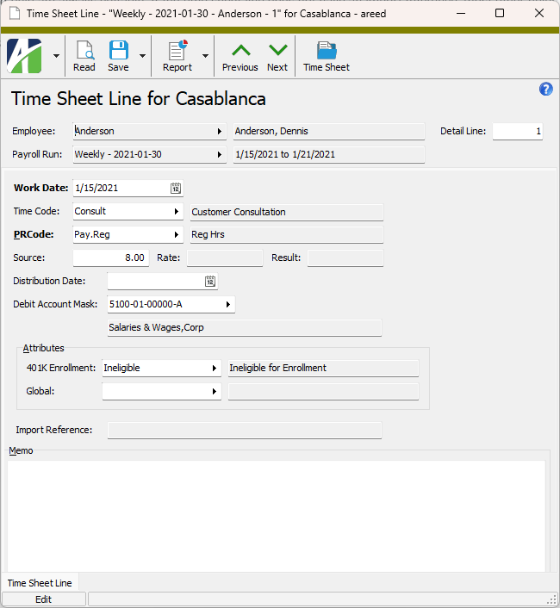
Task: Close the Time Sheet Line window
Action: pos(539,13)
